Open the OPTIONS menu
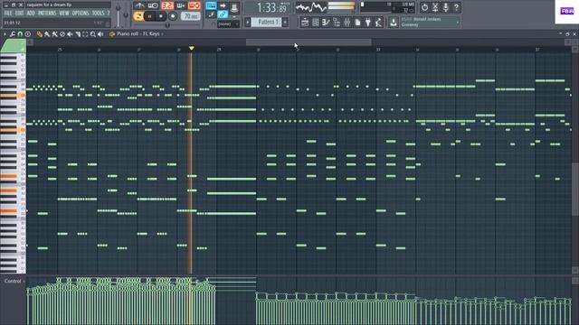This screenshot has height=325, width=579. click(x=81, y=13)
